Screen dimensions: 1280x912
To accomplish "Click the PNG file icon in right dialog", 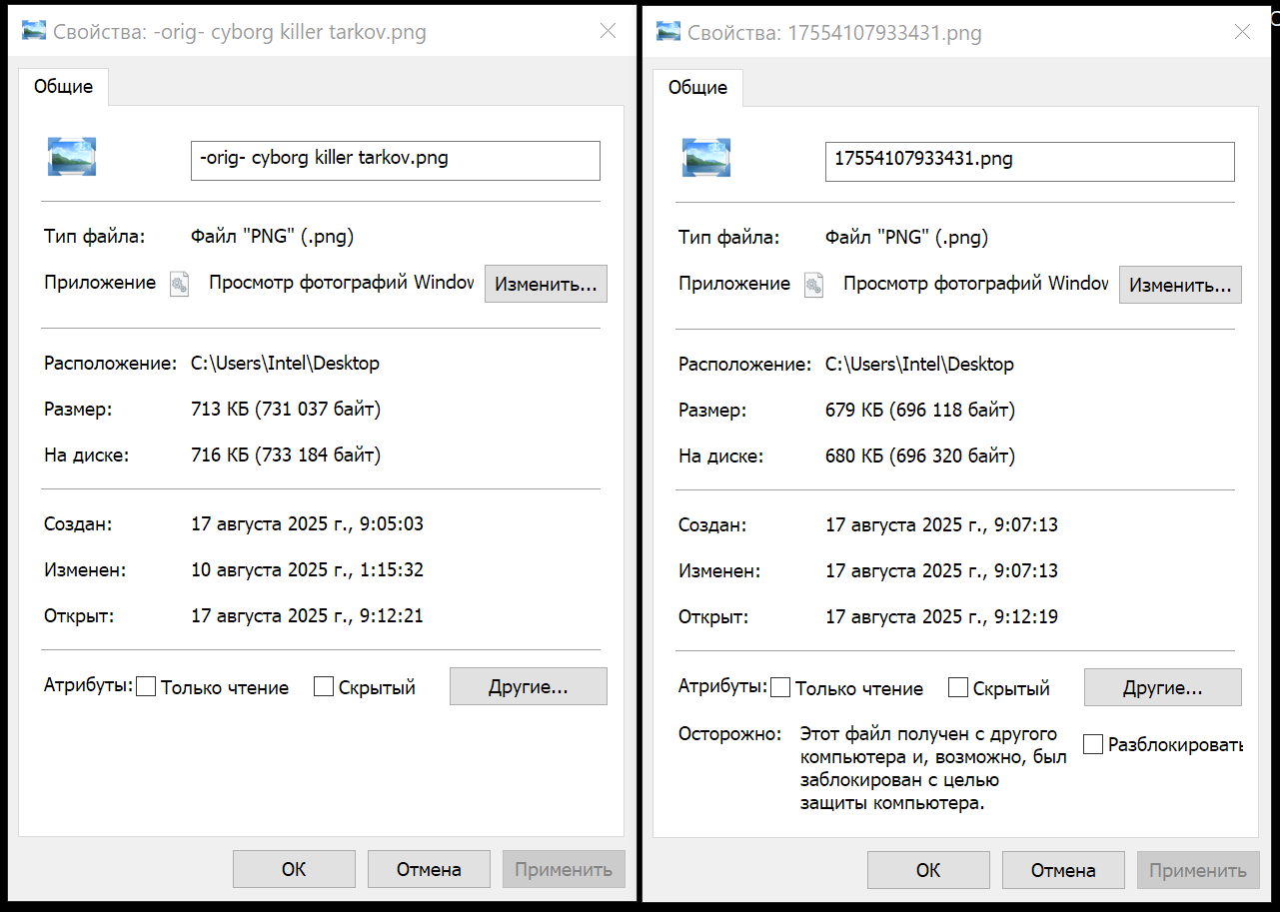I will click(706, 158).
